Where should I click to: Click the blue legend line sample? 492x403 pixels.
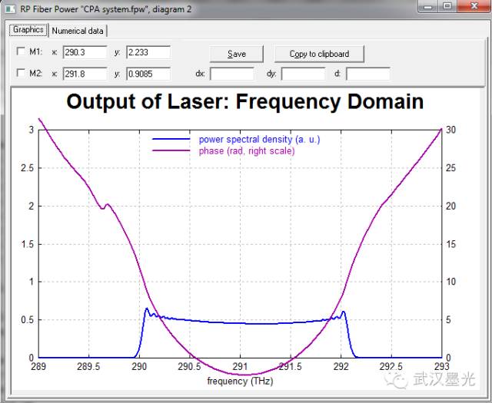pos(171,139)
